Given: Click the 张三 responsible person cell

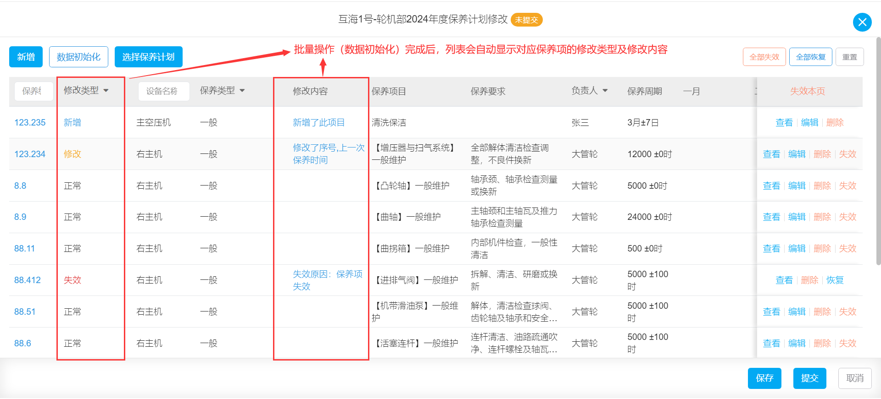Looking at the screenshot, I should (580, 122).
